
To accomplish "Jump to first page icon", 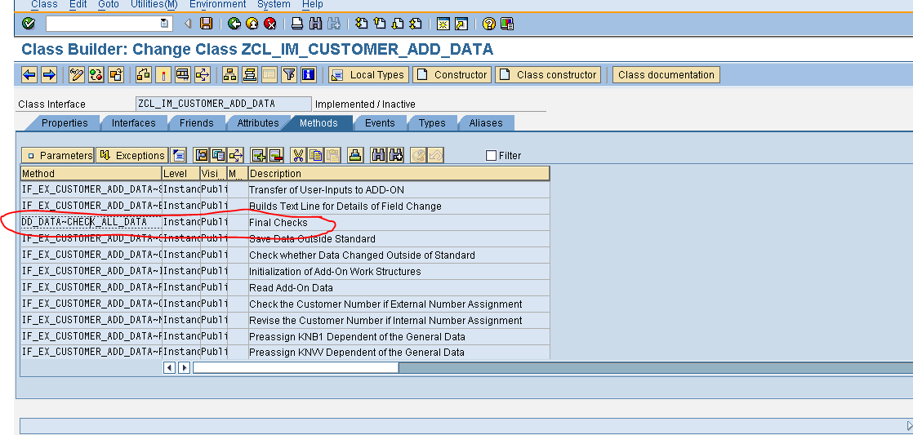I will [362, 24].
